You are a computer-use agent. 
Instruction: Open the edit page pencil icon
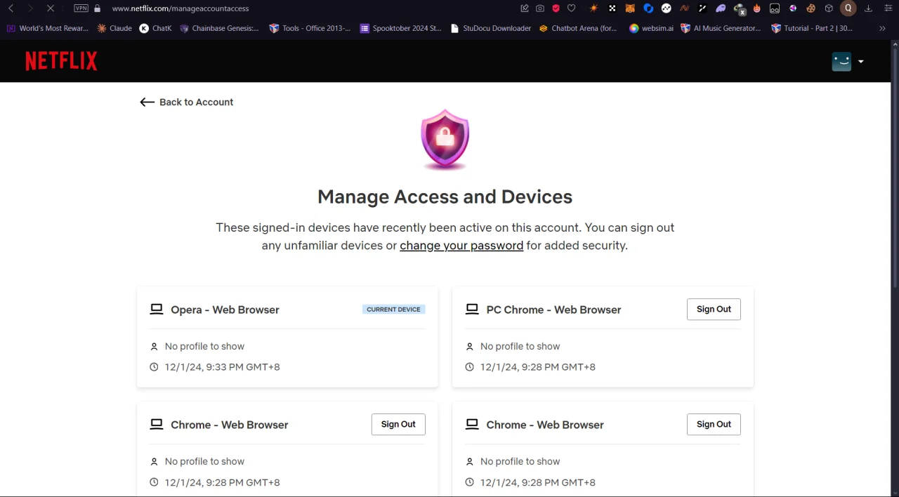(x=524, y=8)
